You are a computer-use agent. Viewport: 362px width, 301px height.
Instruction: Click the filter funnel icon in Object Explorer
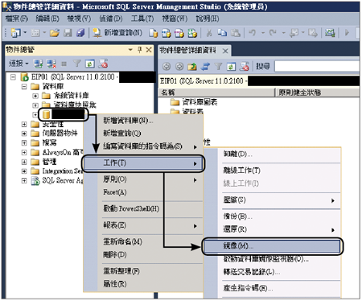(76, 64)
